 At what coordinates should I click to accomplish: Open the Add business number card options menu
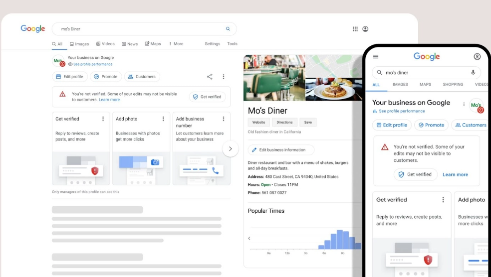223,119
